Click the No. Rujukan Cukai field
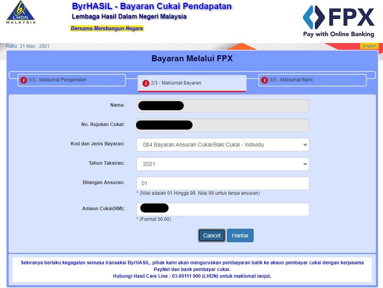The height and width of the screenshot is (288, 383). (x=222, y=125)
